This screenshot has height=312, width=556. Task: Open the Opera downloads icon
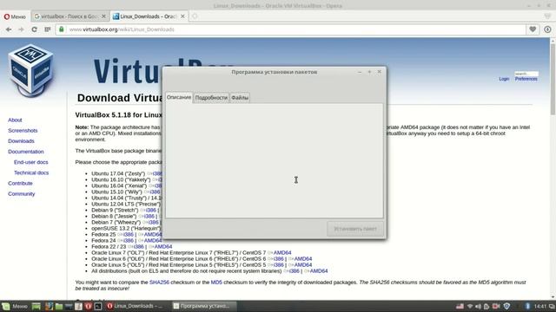(547, 29)
